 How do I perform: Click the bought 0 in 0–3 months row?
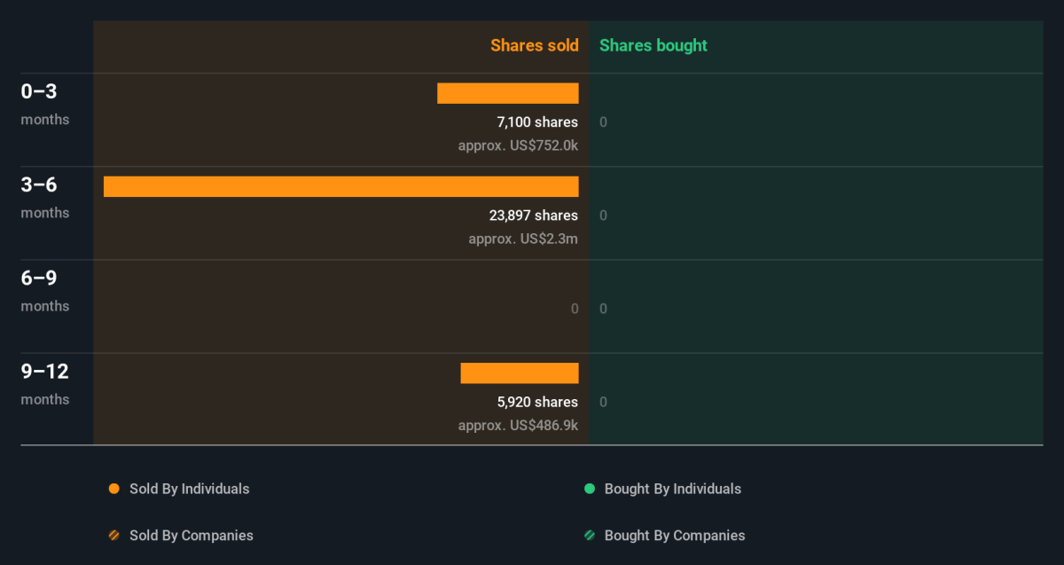(x=604, y=122)
